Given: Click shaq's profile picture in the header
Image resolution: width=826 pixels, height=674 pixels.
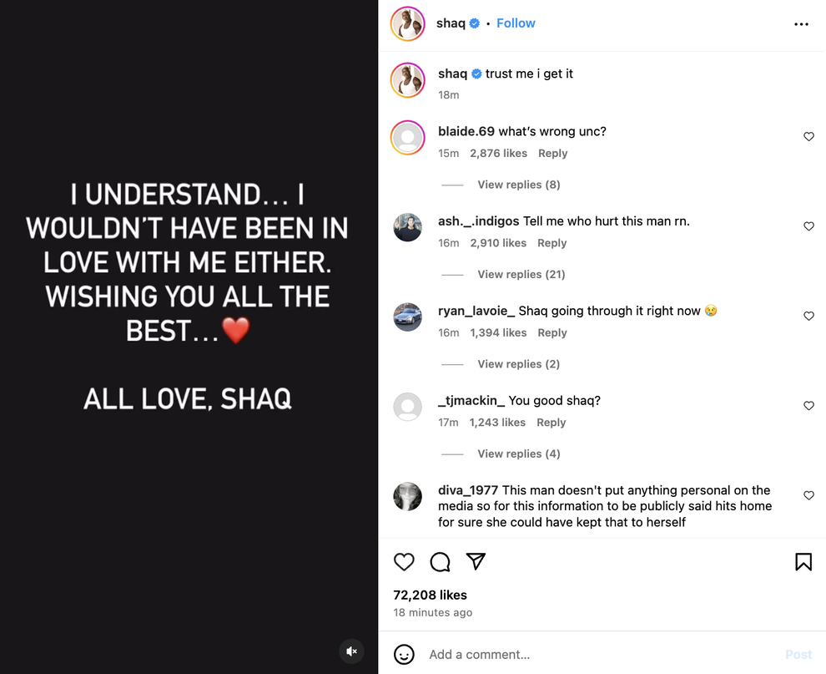Looking at the screenshot, I should pyautogui.click(x=407, y=23).
